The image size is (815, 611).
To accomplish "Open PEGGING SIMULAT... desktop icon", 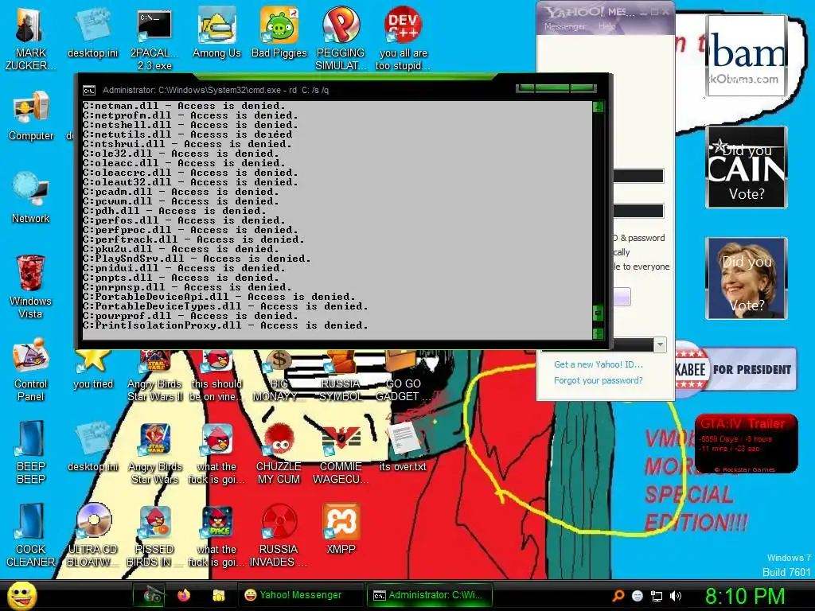I will click(x=341, y=38).
